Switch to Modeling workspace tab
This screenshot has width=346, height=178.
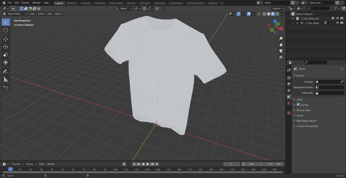click(x=72, y=3)
